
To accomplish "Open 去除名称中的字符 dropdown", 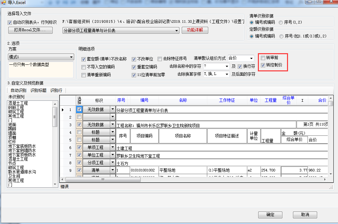I will [227, 66].
